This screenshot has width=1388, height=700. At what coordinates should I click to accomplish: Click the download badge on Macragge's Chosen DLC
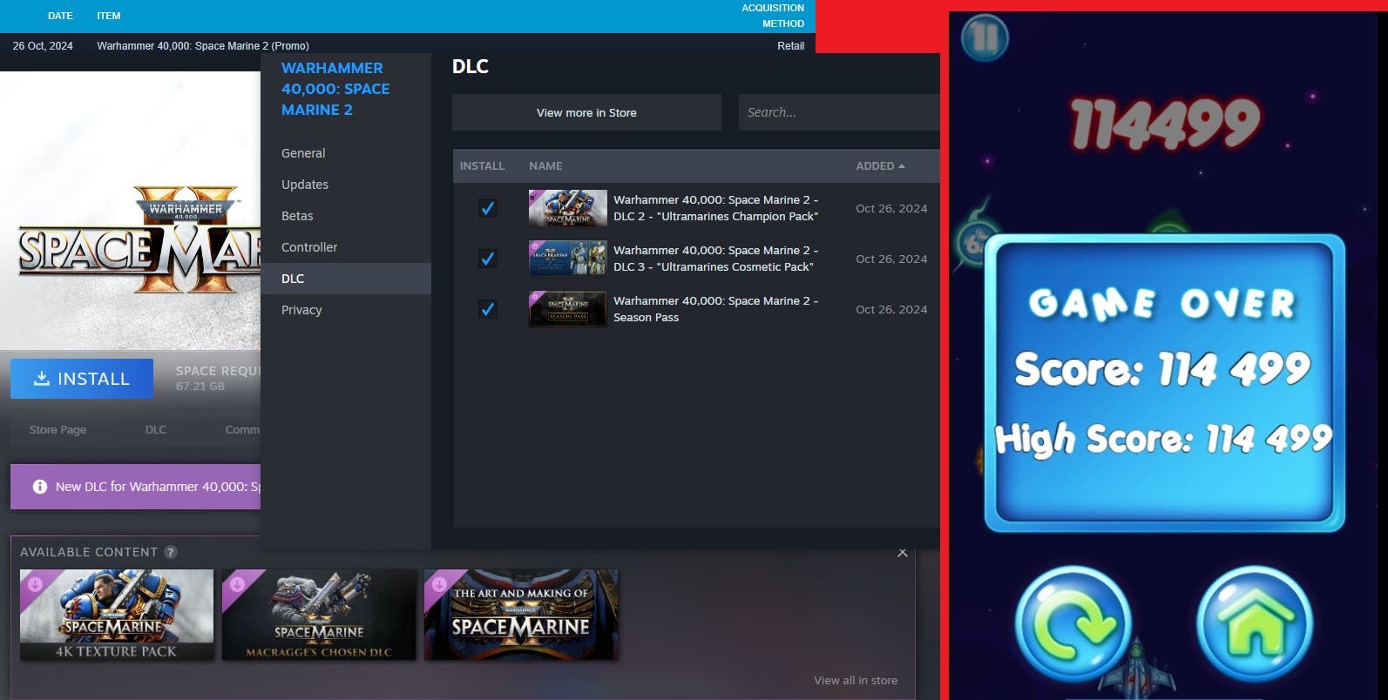237,584
